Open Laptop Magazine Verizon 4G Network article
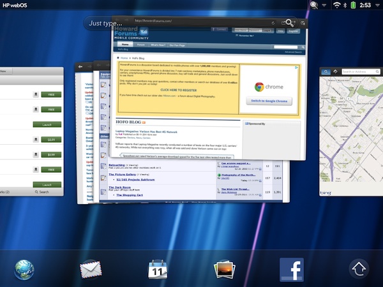 click(146, 132)
